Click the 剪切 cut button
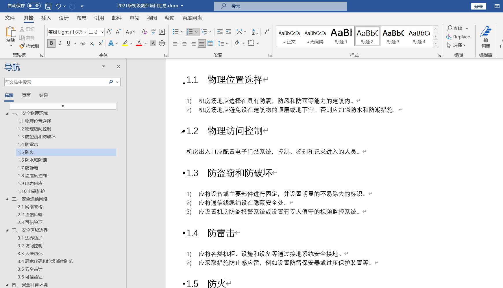Screen dimensions: 503x288 [27, 29]
